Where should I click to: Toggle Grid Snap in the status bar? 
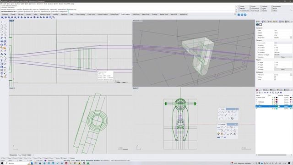[x=67, y=161]
